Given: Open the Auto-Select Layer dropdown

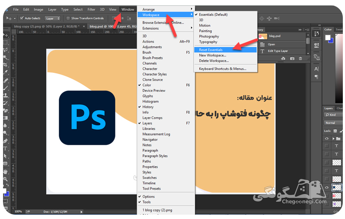Looking at the screenshot, I should pos(52,19).
